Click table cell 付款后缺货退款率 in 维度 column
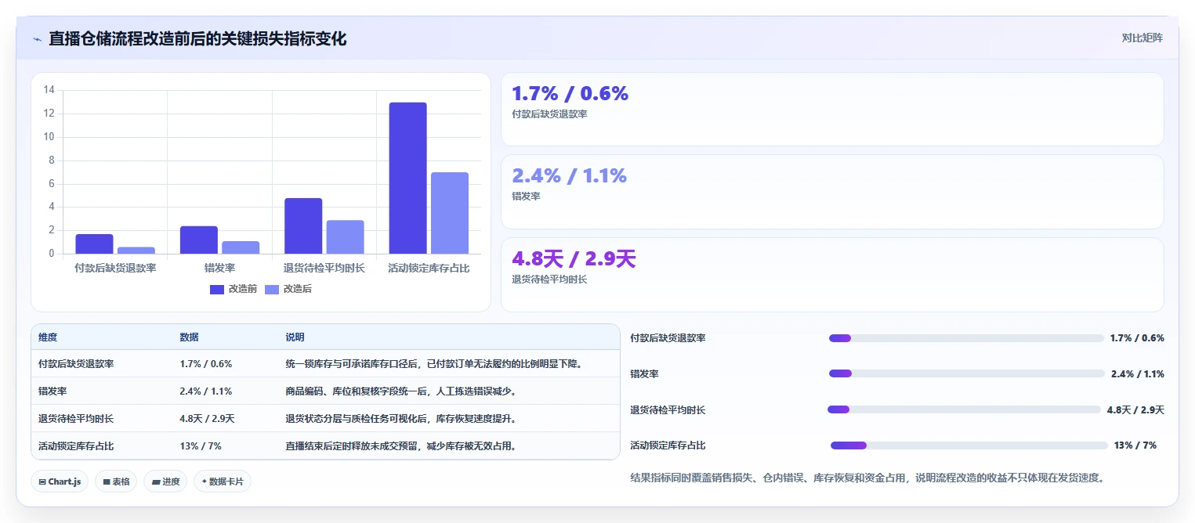1195x523 pixels. coord(76,364)
